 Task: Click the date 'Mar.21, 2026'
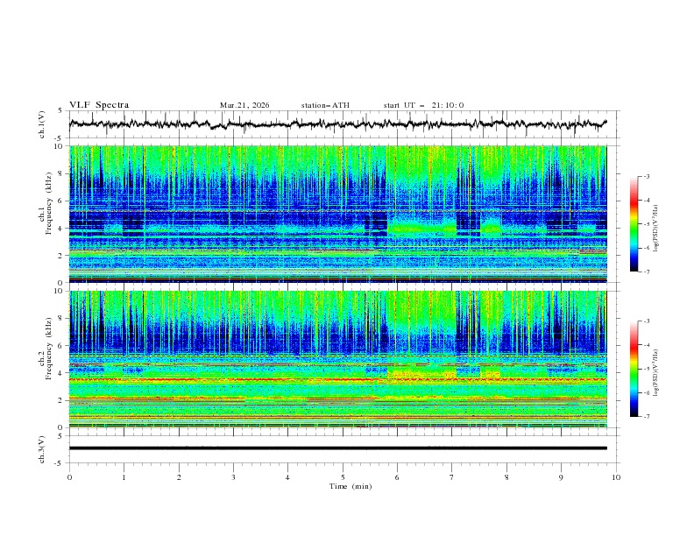(244, 105)
